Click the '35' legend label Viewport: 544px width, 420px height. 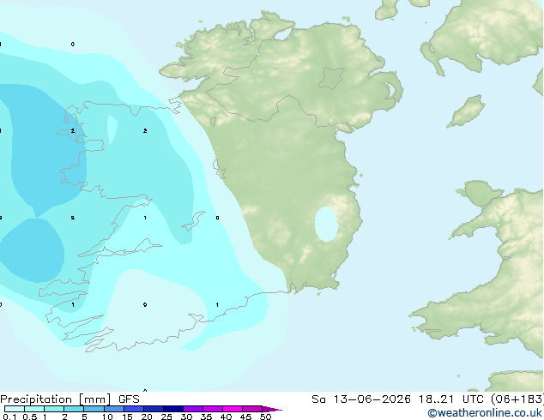click(206, 417)
